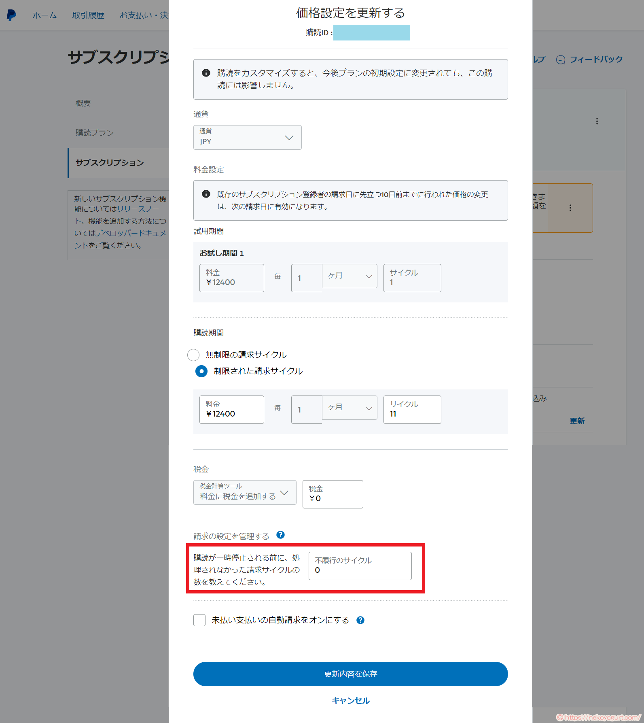Click trial period サイクル 1 field

click(x=412, y=278)
